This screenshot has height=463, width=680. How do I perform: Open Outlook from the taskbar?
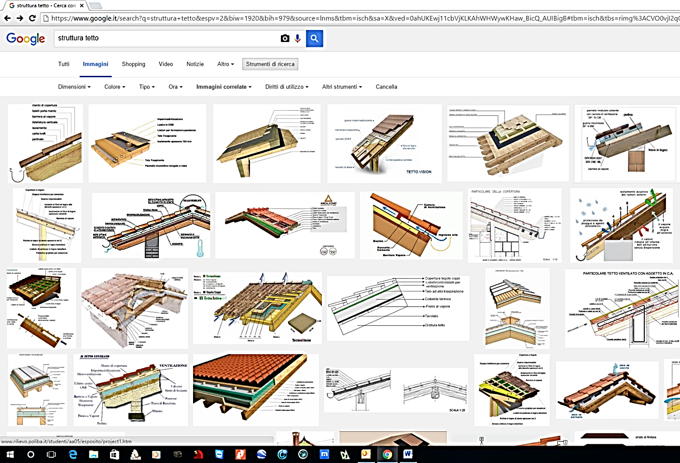(366, 454)
